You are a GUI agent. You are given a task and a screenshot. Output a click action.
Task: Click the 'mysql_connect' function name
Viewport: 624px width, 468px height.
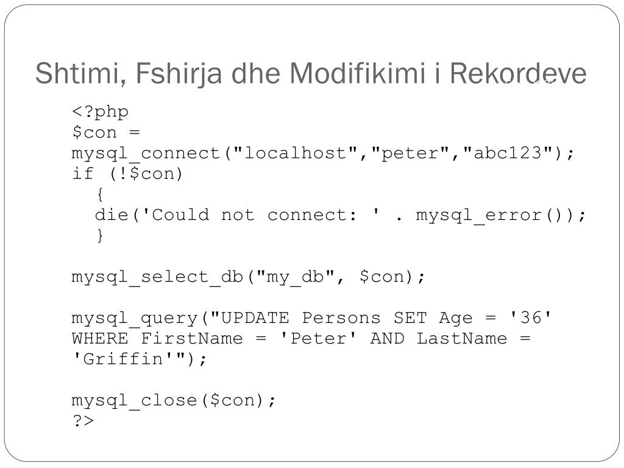coord(146,153)
